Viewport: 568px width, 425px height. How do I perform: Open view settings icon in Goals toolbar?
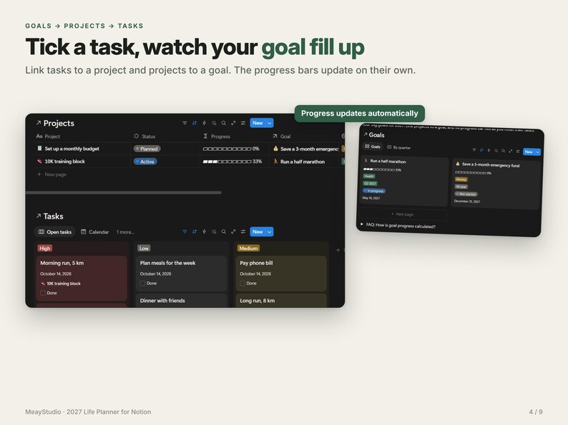click(518, 151)
